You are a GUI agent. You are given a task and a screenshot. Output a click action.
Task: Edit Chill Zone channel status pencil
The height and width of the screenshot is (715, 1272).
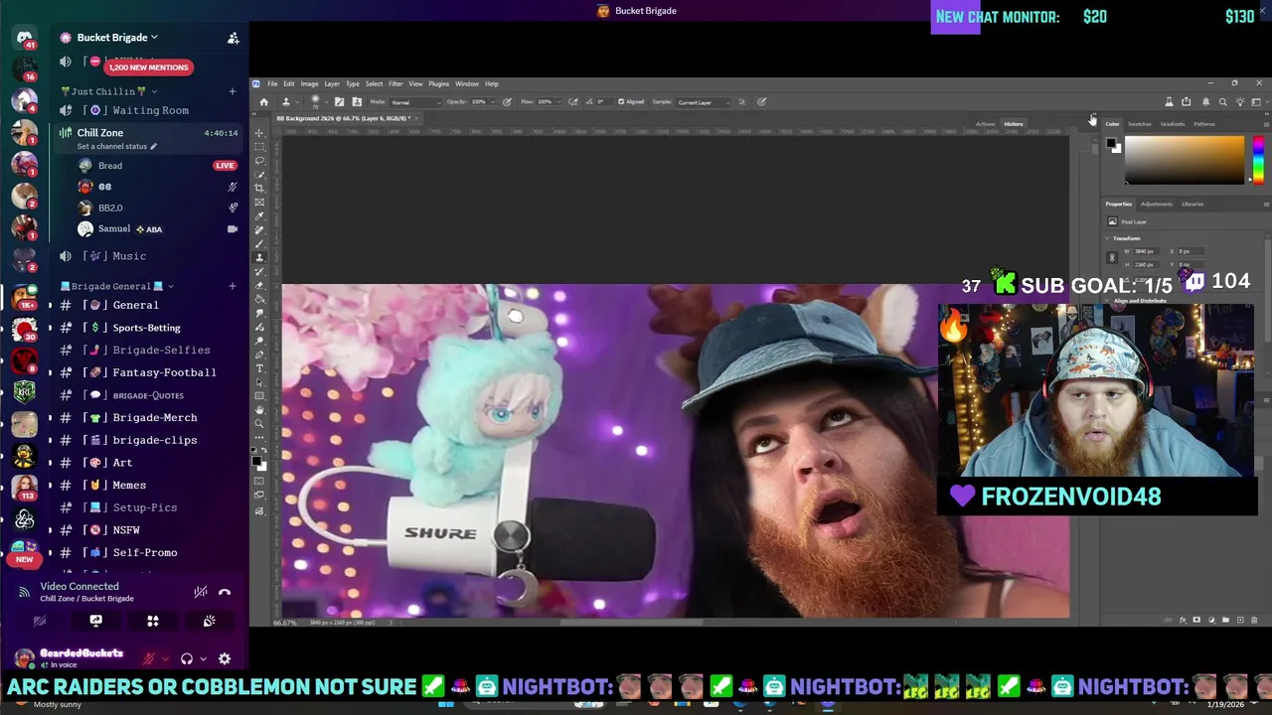153,146
